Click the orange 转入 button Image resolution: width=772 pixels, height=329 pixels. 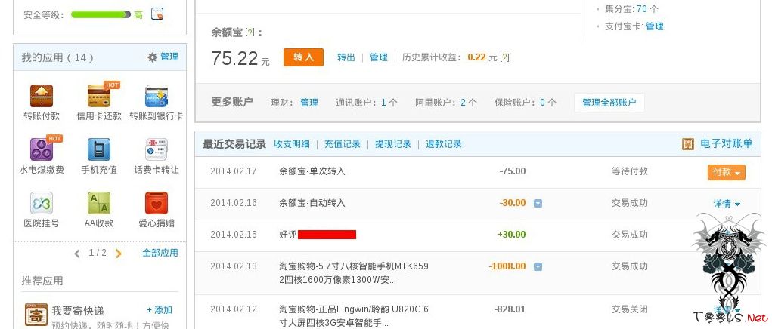(x=303, y=57)
